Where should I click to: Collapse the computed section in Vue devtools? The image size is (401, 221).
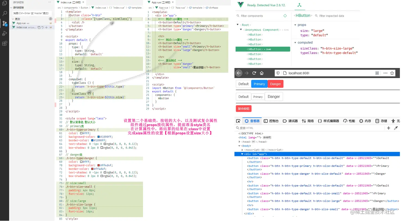pyautogui.click(x=295, y=43)
